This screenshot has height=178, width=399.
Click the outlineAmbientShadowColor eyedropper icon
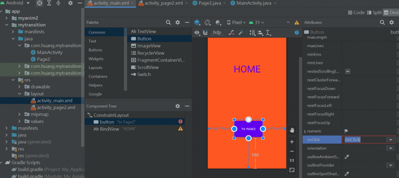pyautogui.click(x=346, y=157)
